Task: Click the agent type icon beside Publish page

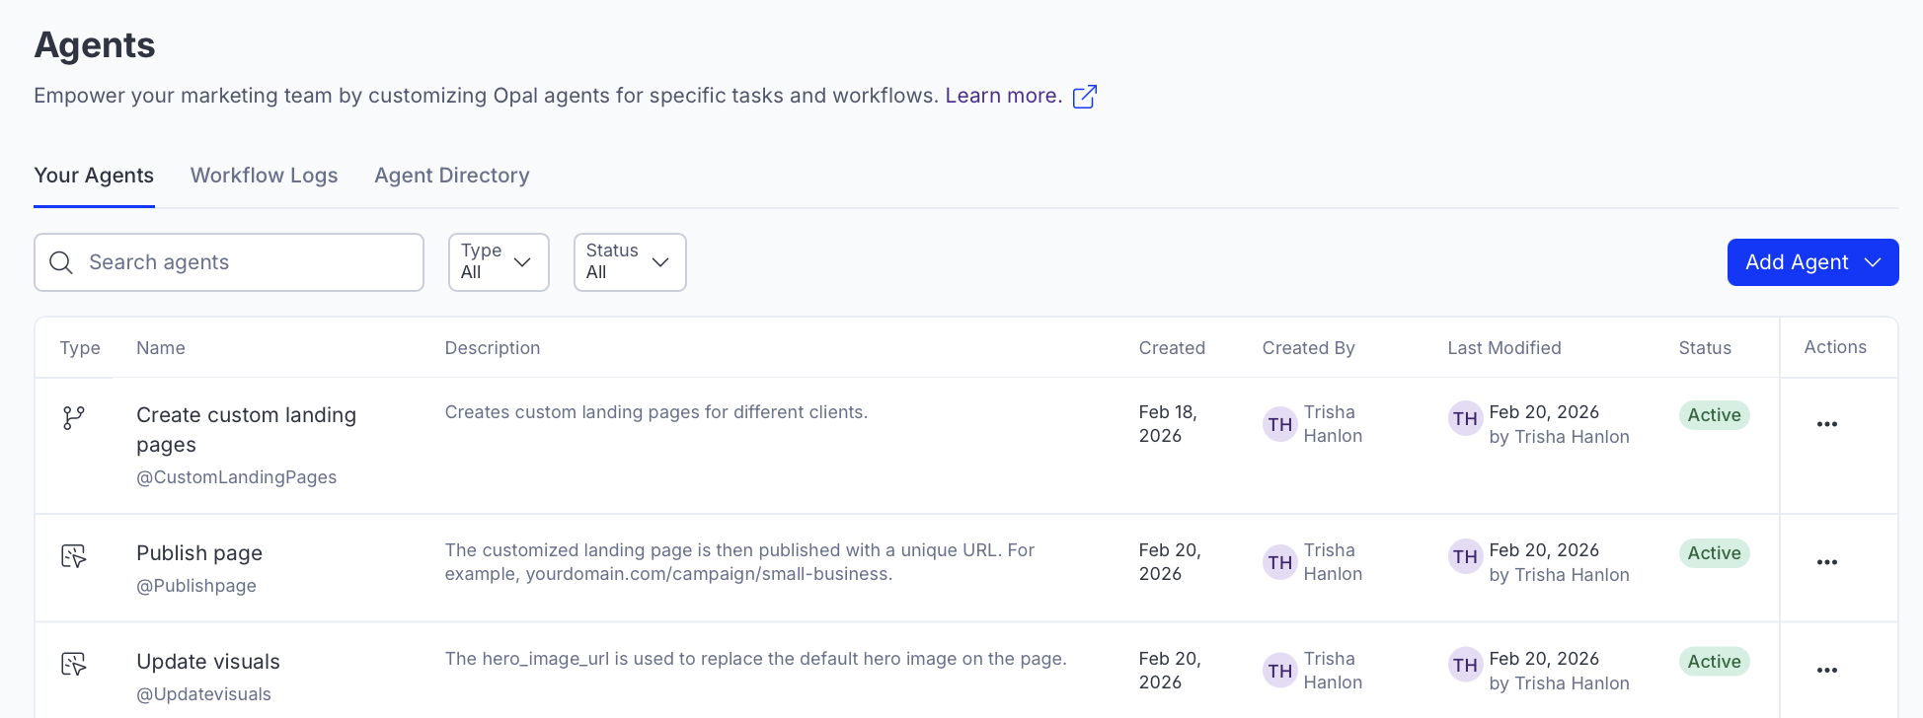Action: [74, 556]
